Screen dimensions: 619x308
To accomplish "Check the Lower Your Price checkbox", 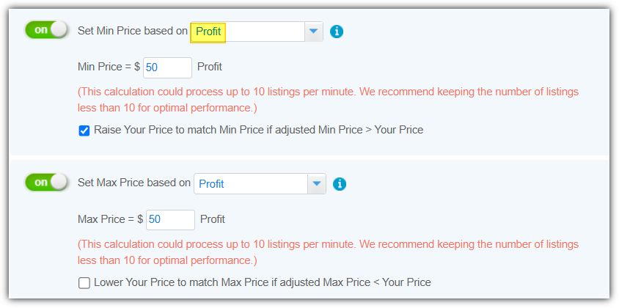I will click(x=84, y=283).
